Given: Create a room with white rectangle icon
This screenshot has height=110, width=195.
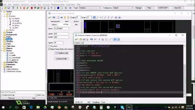Looking at the screenshot, I should [x=62, y=8].
